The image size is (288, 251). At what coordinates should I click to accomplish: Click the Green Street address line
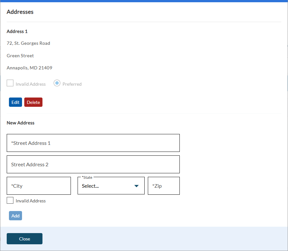[x=20, y=56]
